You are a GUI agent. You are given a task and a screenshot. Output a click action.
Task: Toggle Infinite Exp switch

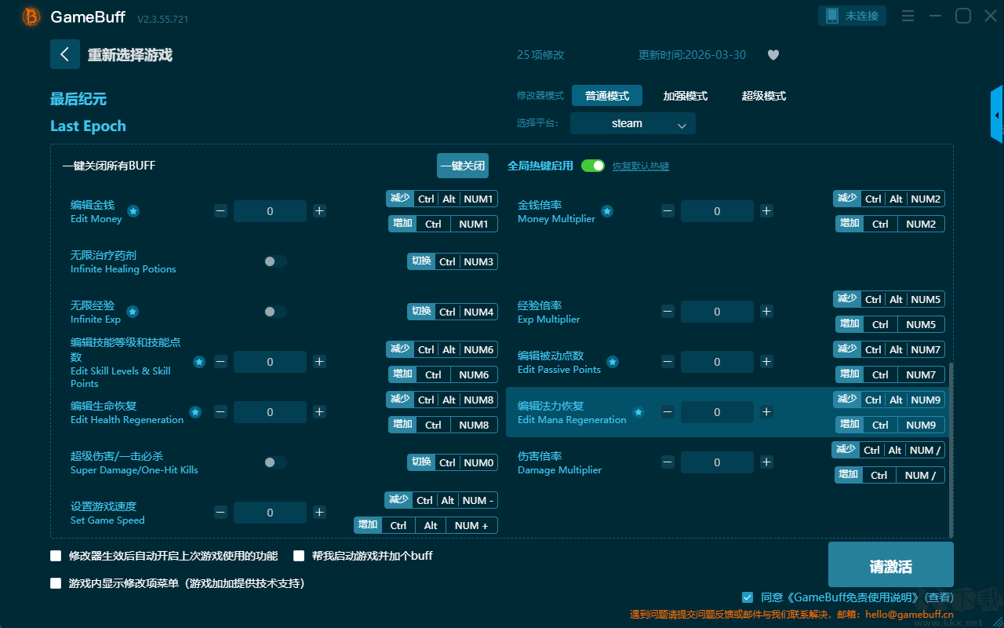(275, 312)
